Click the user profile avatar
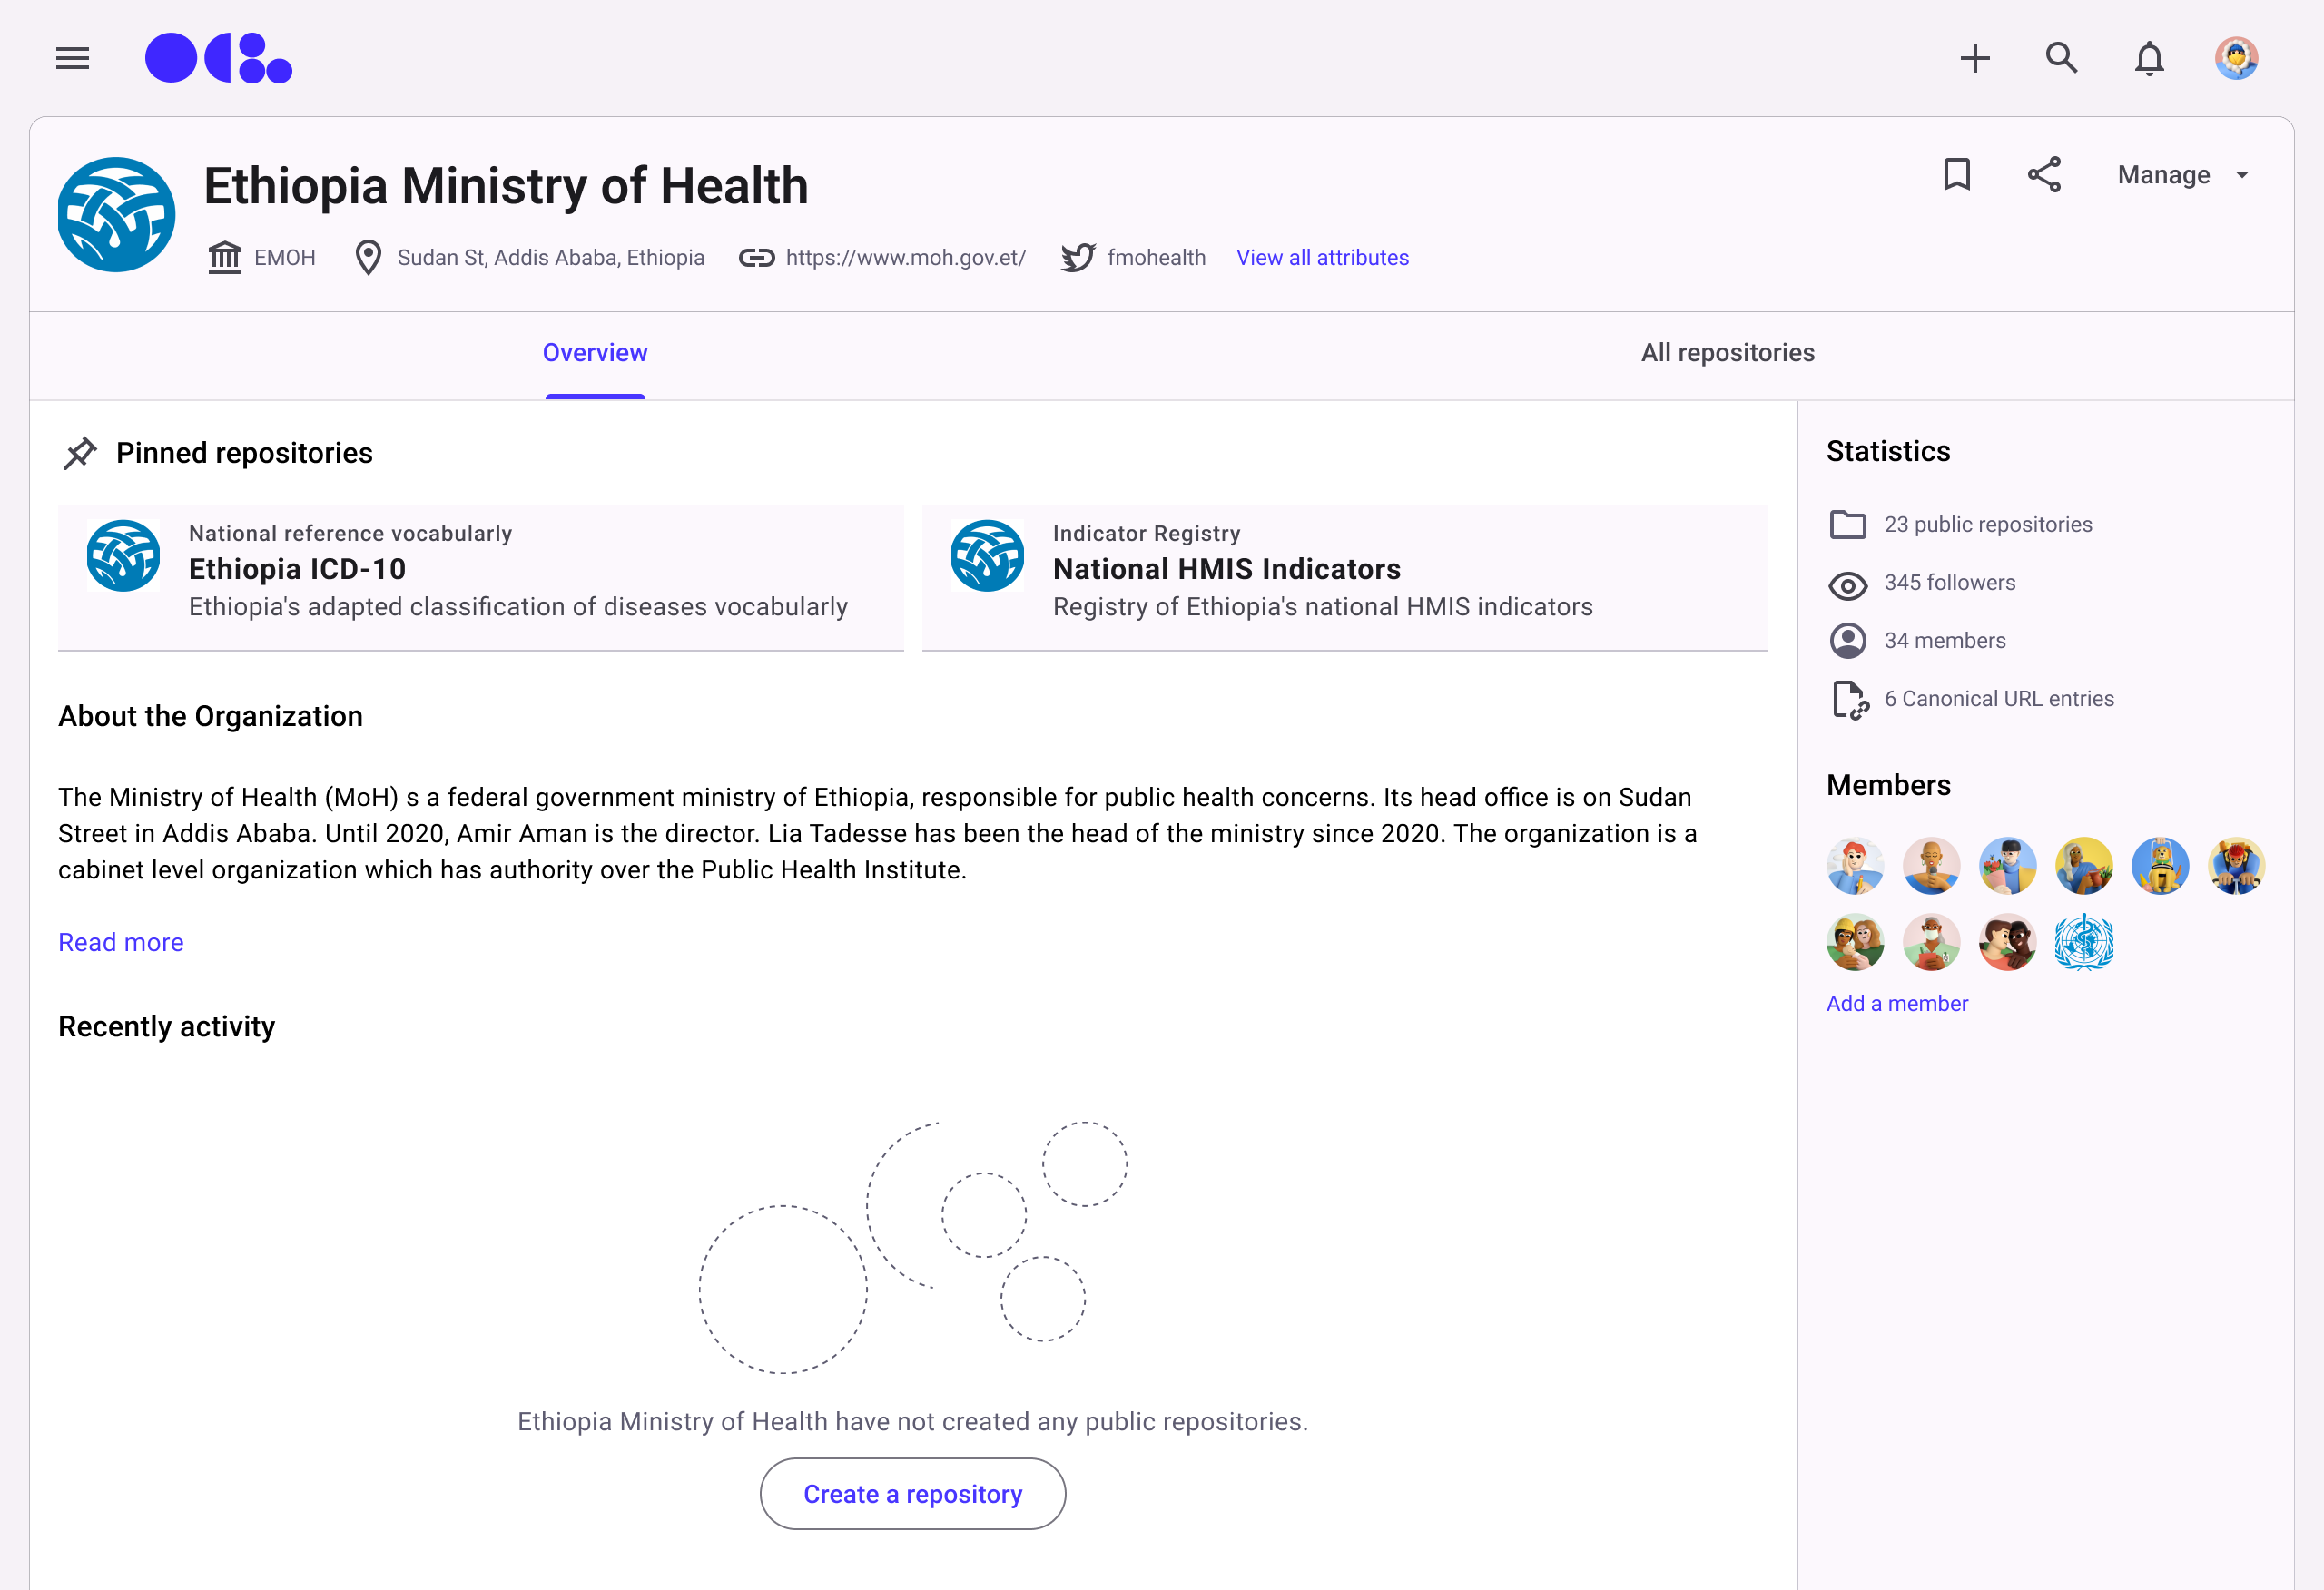The image size is (2324, 1590). coord(2236,58)
